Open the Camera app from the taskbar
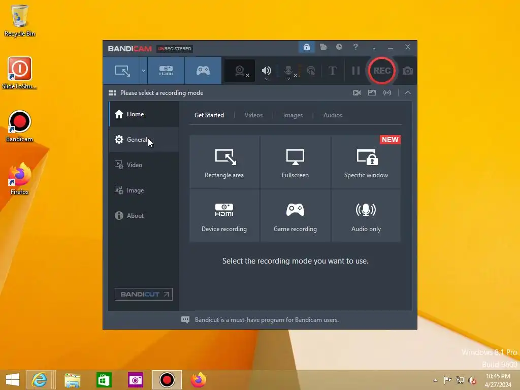The width and height of the screenshot is (520, 390). [x=135, y=380]
